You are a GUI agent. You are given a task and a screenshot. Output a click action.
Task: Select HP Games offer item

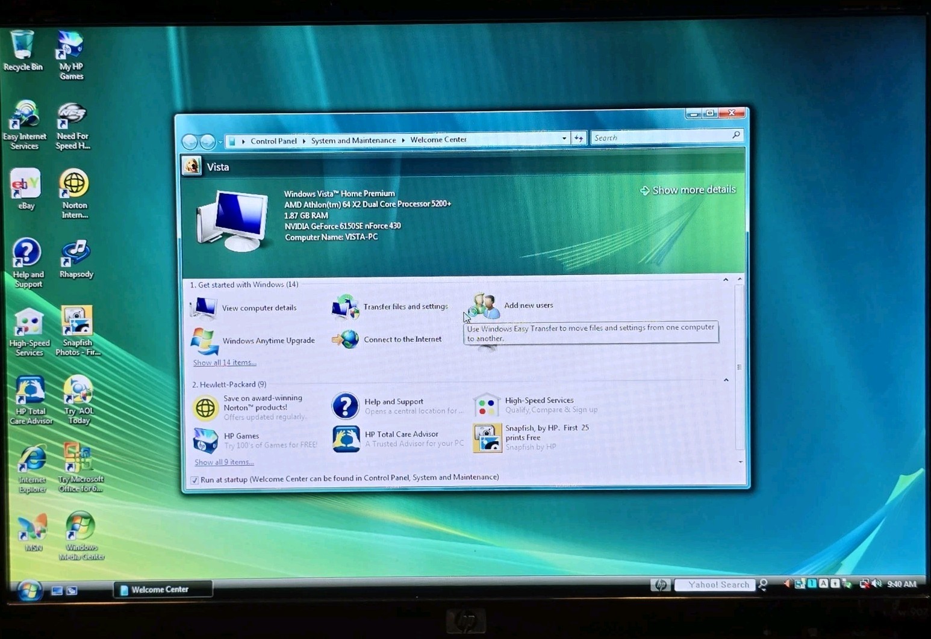pyautogui.click(x=255, y=440)
